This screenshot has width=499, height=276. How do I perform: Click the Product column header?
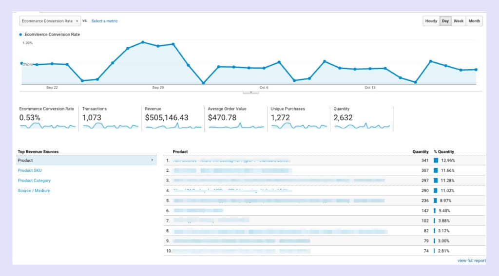coord(180,152)
